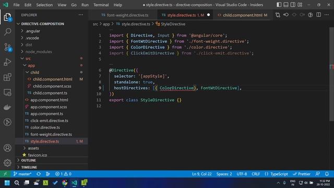Image resolution: width=334 pixels, height=188 pixels.
Task: Open the Windows Start menu
Action: (x=7, y=183)
